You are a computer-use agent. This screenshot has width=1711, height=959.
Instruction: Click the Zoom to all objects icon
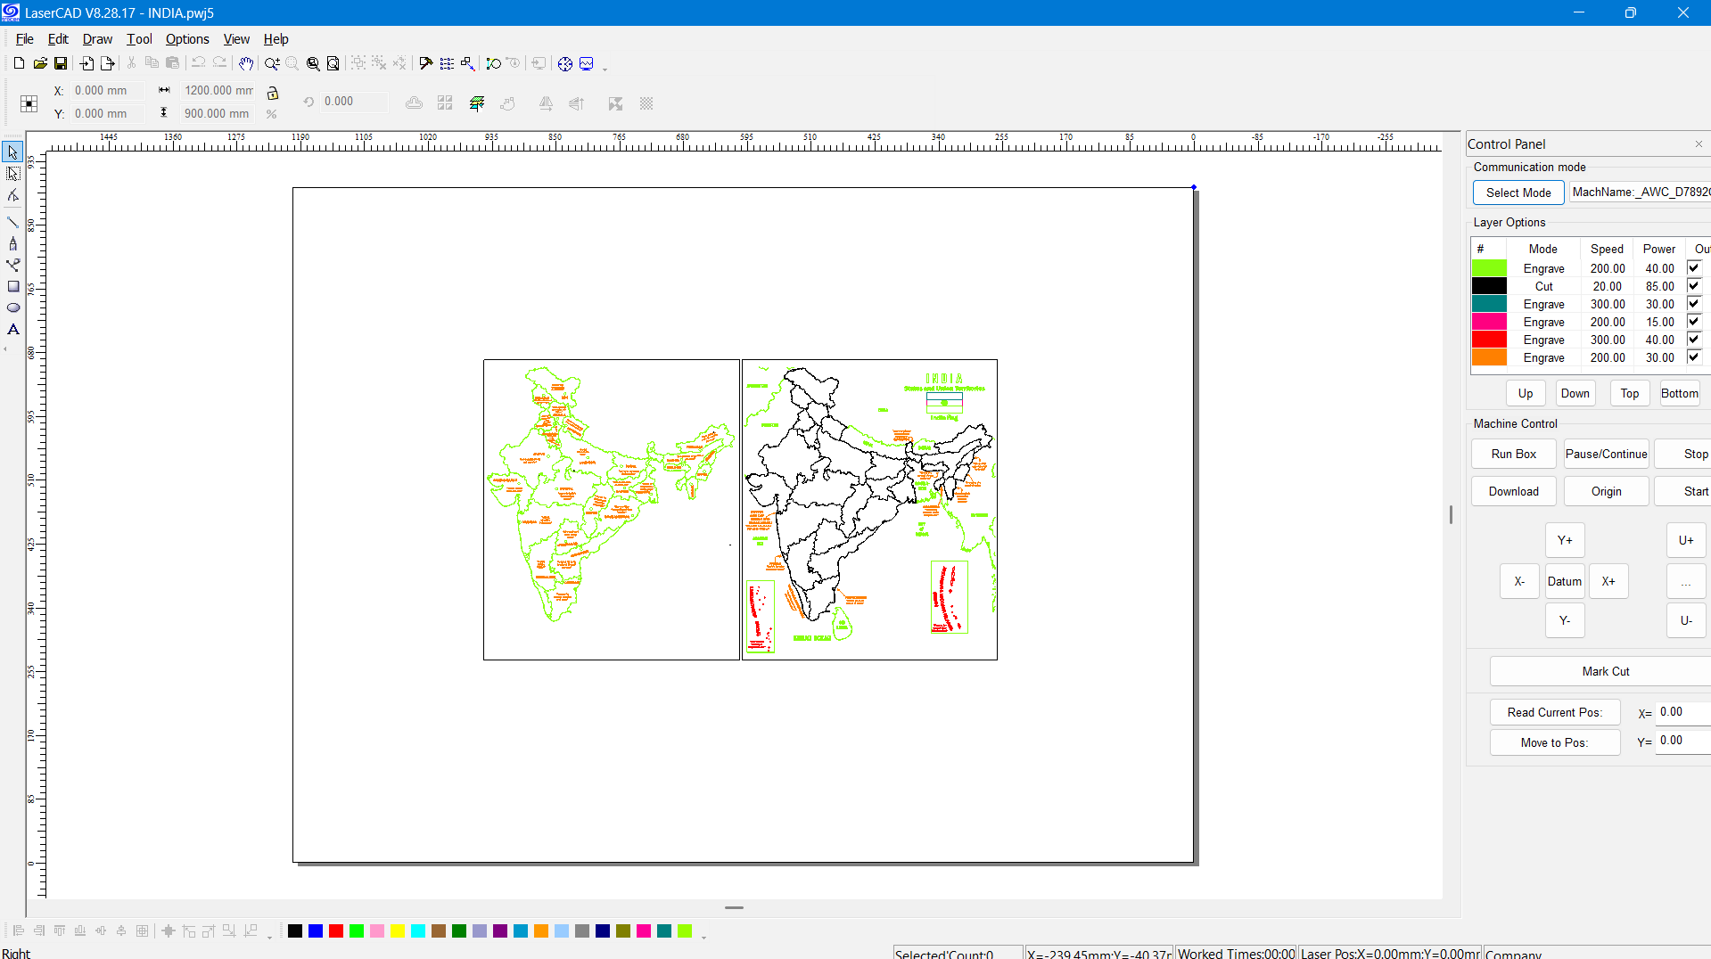[313, 63]
